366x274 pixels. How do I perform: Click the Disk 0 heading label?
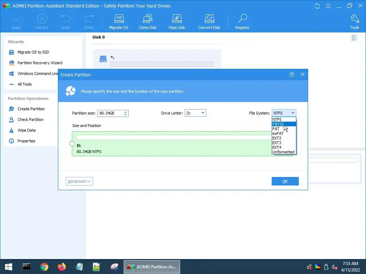pos(99,37)
